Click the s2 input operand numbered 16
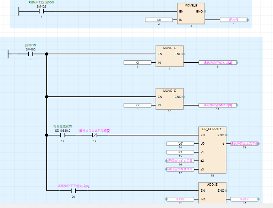 tap(180, 161)
